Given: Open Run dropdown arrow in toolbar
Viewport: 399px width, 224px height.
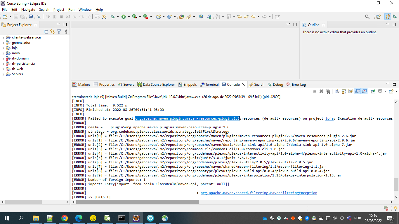Looking at the screenshot, I should click(x=129, y=17).
